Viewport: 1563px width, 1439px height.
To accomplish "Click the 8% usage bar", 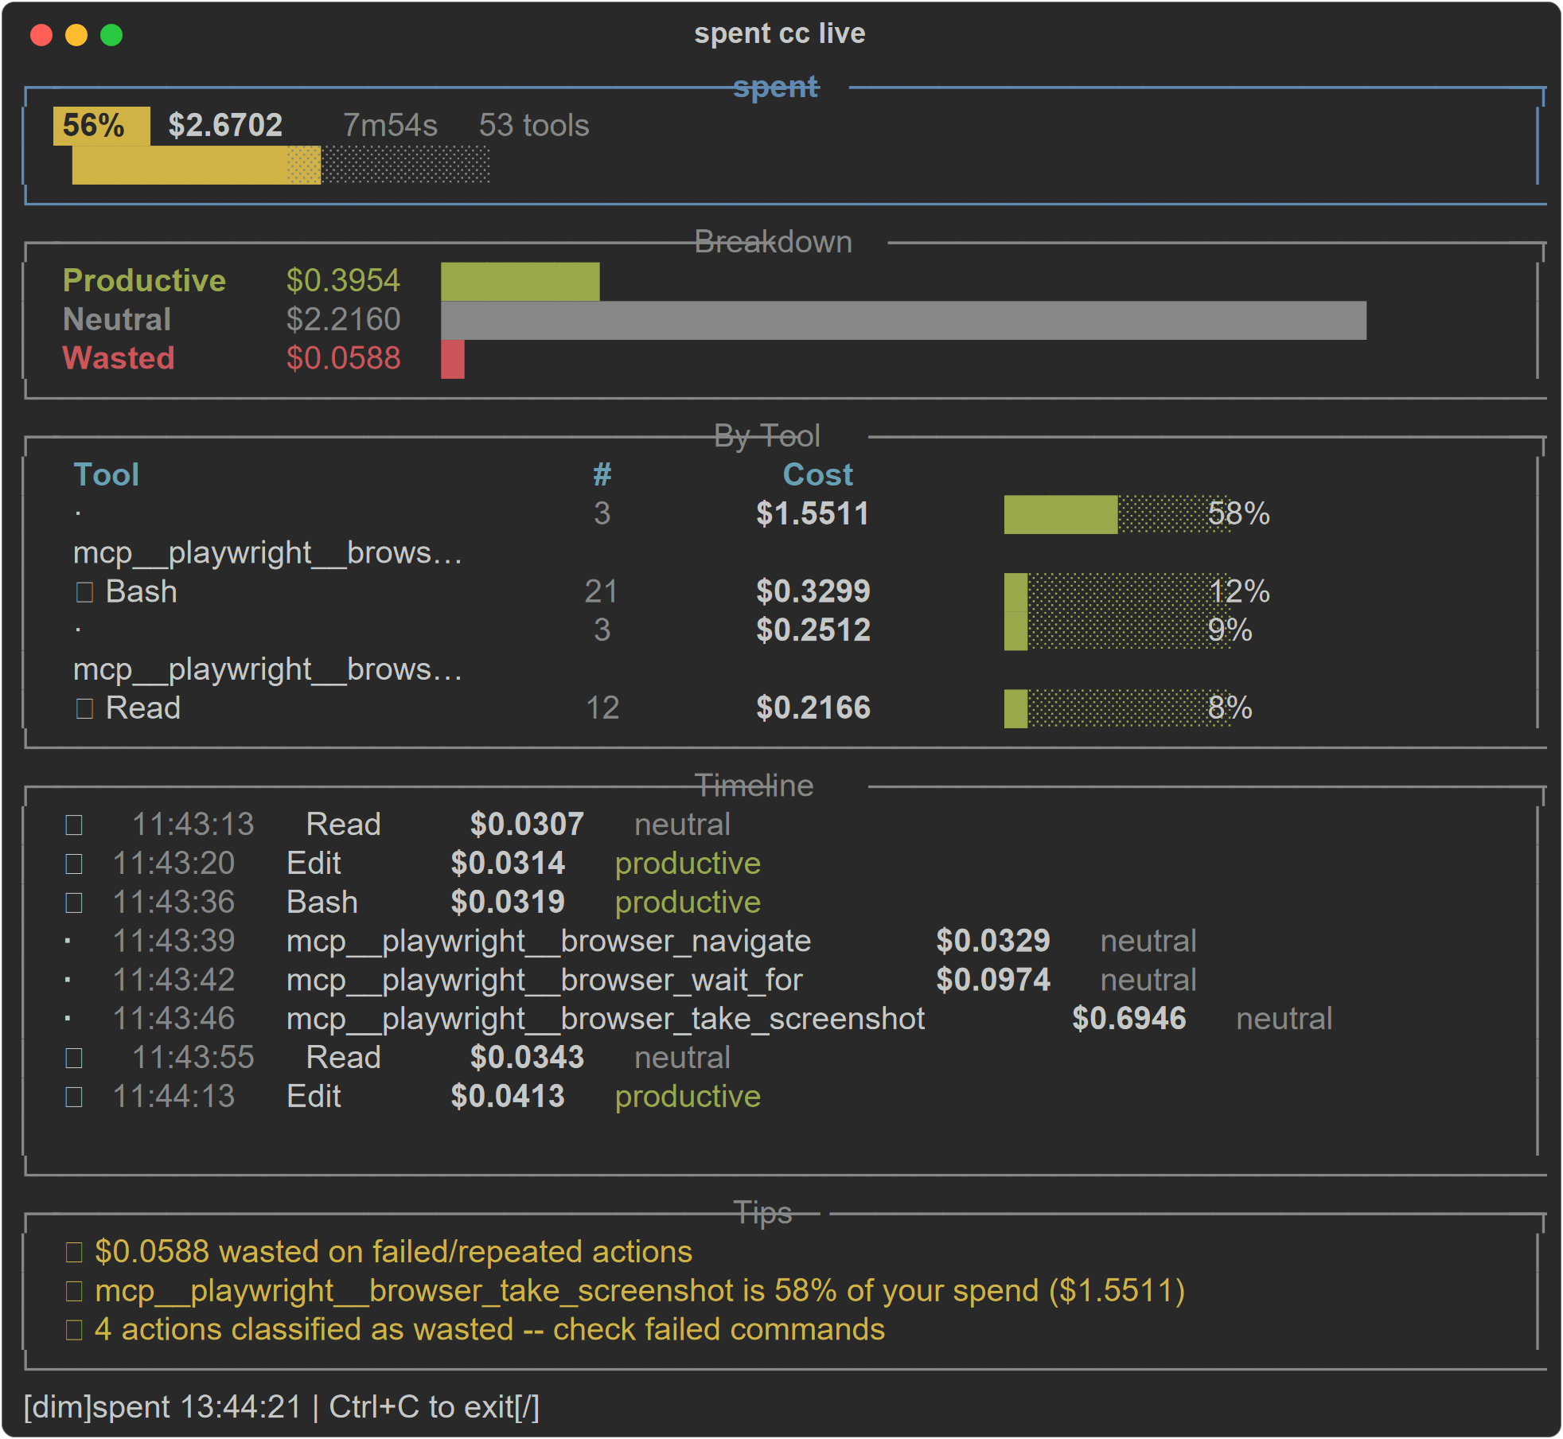I will (1118, 708).
